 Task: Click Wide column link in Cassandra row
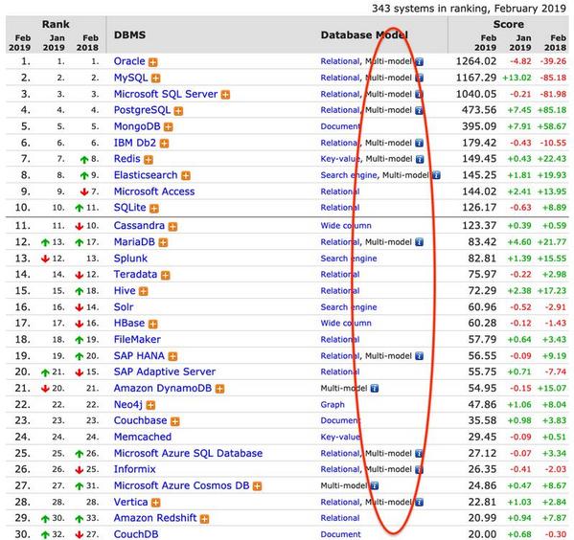pyautogui.click(x=346, y=226)
